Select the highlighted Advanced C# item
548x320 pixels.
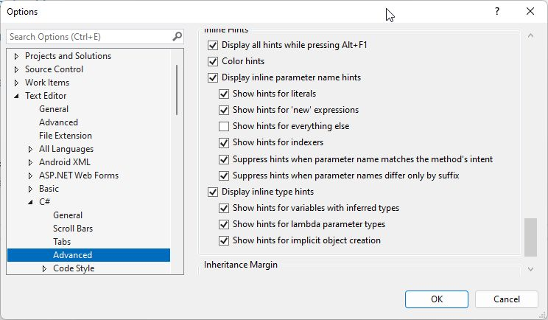pyautogui.click(x=89, y=255)
